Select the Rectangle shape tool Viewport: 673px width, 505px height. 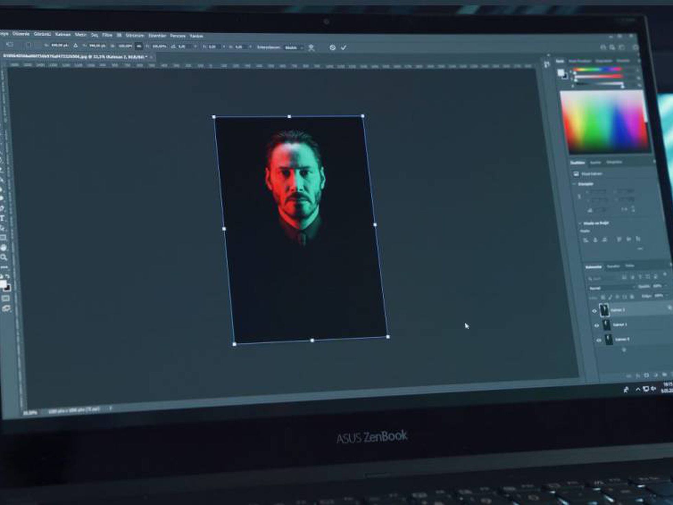pyautogui.click(x=3, y=238)
